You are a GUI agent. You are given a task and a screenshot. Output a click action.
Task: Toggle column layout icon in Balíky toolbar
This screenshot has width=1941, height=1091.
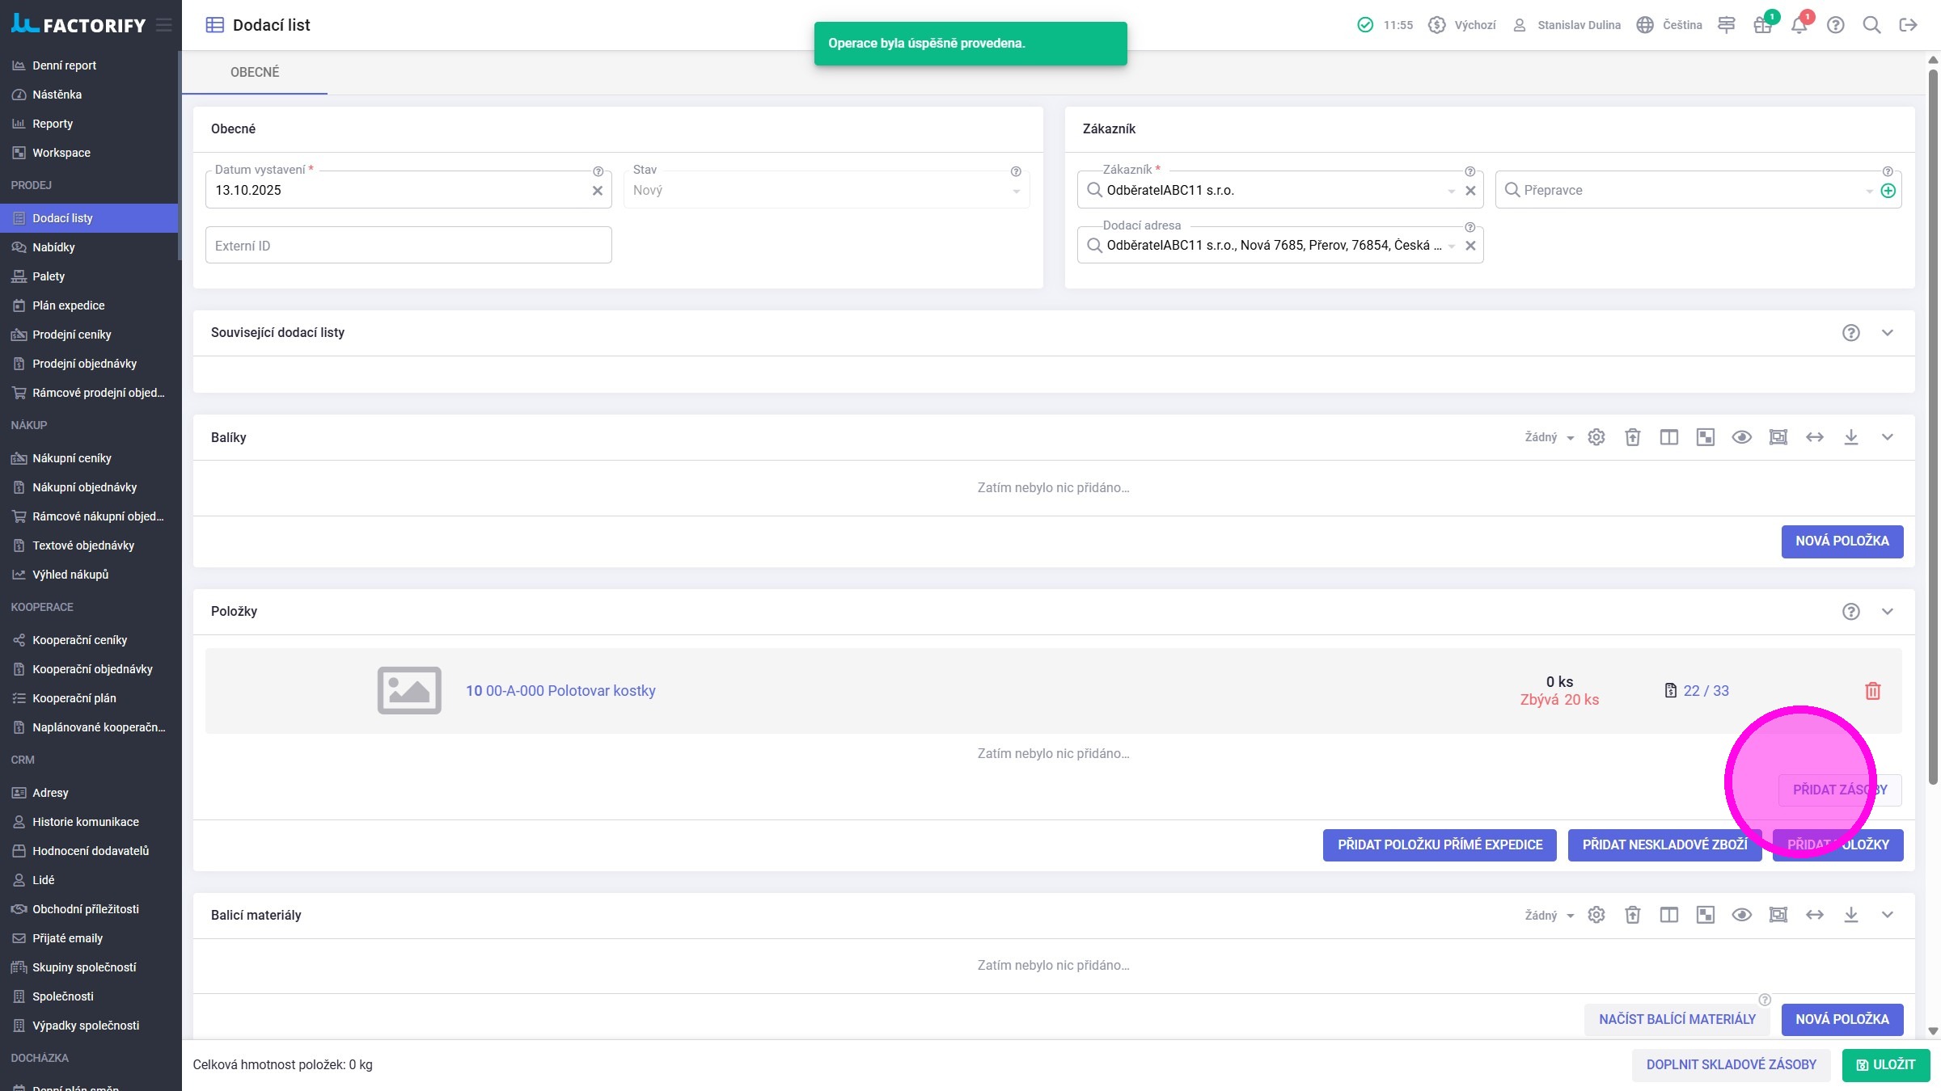click(x=1668, y=437)
